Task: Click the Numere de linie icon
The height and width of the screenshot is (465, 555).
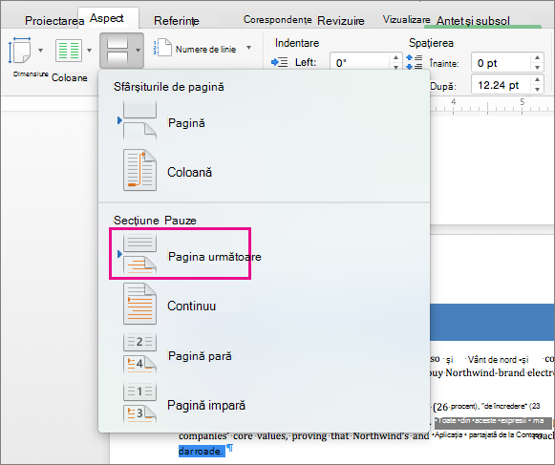Action: point(162,48)
